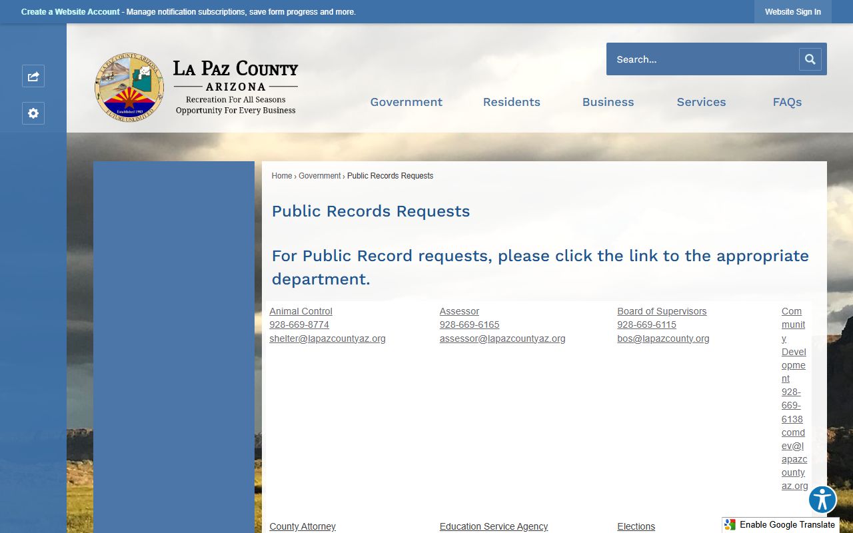Open the County Attorney link
The image size is (853, 533).
pyautogui.click(x=303, y=526)
